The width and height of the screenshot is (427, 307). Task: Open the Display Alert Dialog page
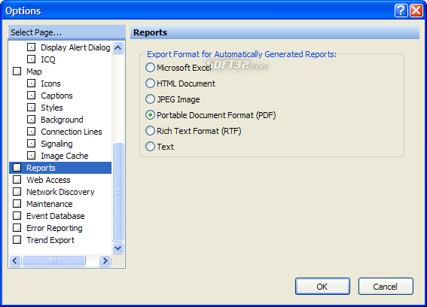[75, 47]
